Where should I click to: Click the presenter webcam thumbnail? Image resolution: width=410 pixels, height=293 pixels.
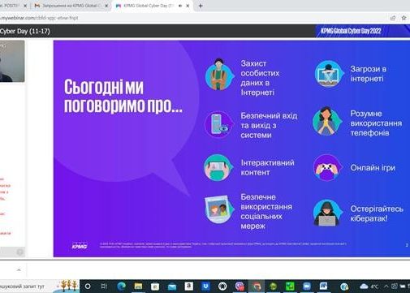12,61
